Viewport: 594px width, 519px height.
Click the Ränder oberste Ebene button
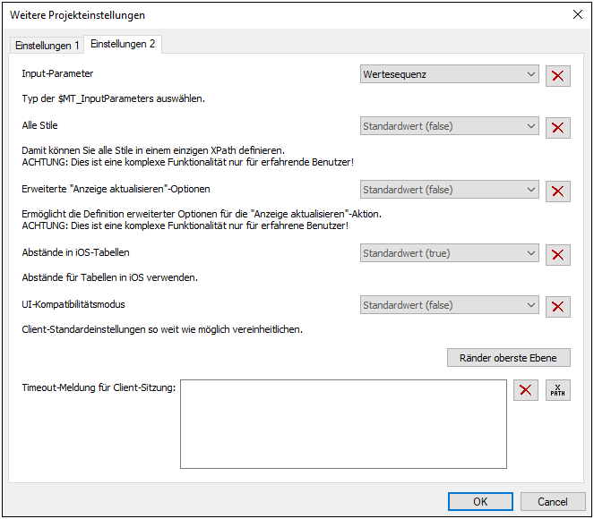[509, 358]
